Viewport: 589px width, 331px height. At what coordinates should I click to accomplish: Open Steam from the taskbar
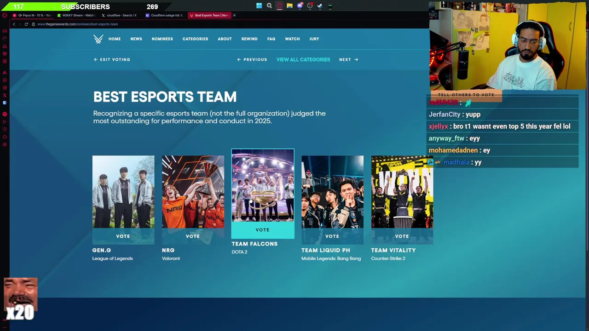pyautogui.click(x=320, y=6)
